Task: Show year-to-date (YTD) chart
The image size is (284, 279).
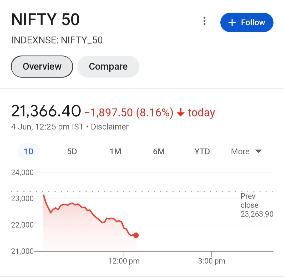Action: (x=202, y=151)
